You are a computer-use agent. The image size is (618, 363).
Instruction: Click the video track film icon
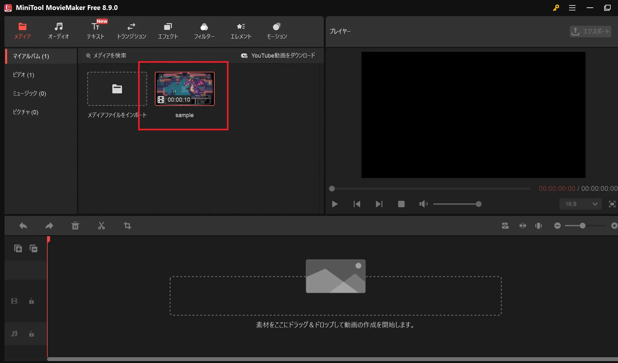[14, 301]
